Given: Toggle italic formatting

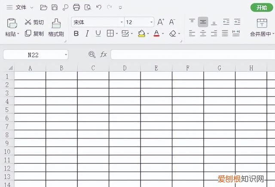Looking at the screenshot, I should [x=87, y=34].
